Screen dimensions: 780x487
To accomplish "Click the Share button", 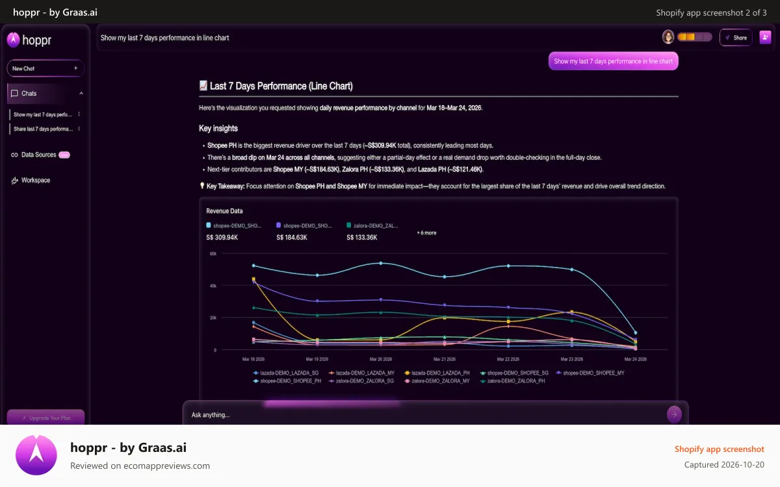I will point(736,38).
